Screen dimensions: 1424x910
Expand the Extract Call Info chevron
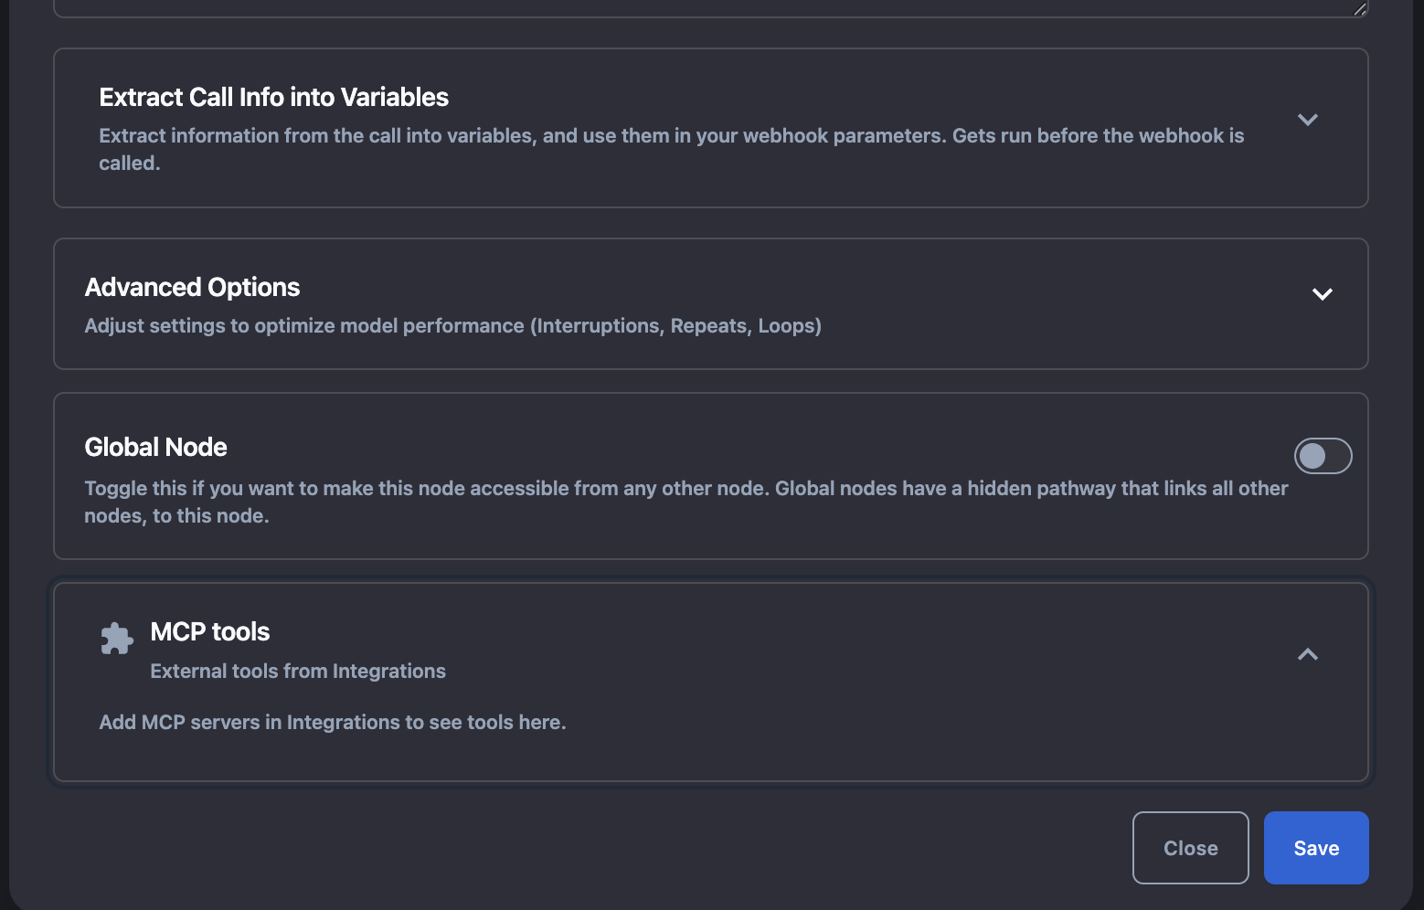pos(1307,120)
